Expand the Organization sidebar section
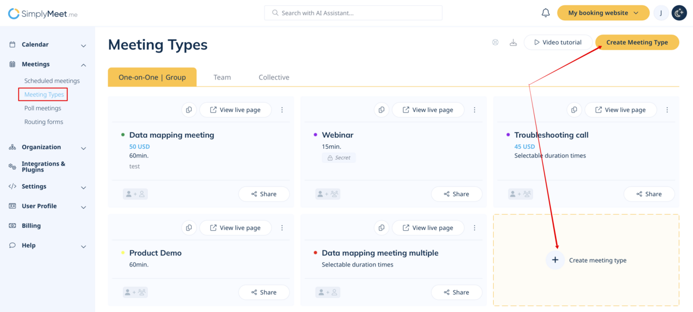Viewport: 693px width, 312px height. (x=83, y=148)
